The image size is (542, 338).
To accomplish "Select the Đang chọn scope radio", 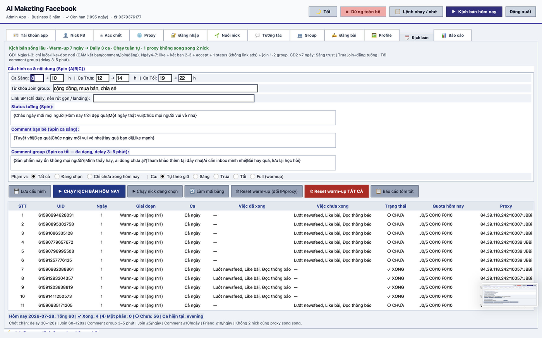I will pos(57,176).
